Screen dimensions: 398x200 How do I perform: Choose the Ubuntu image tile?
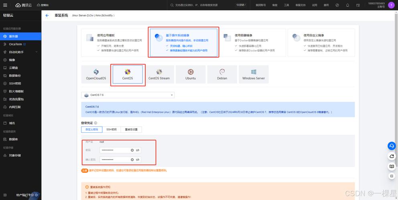(191, 74)
